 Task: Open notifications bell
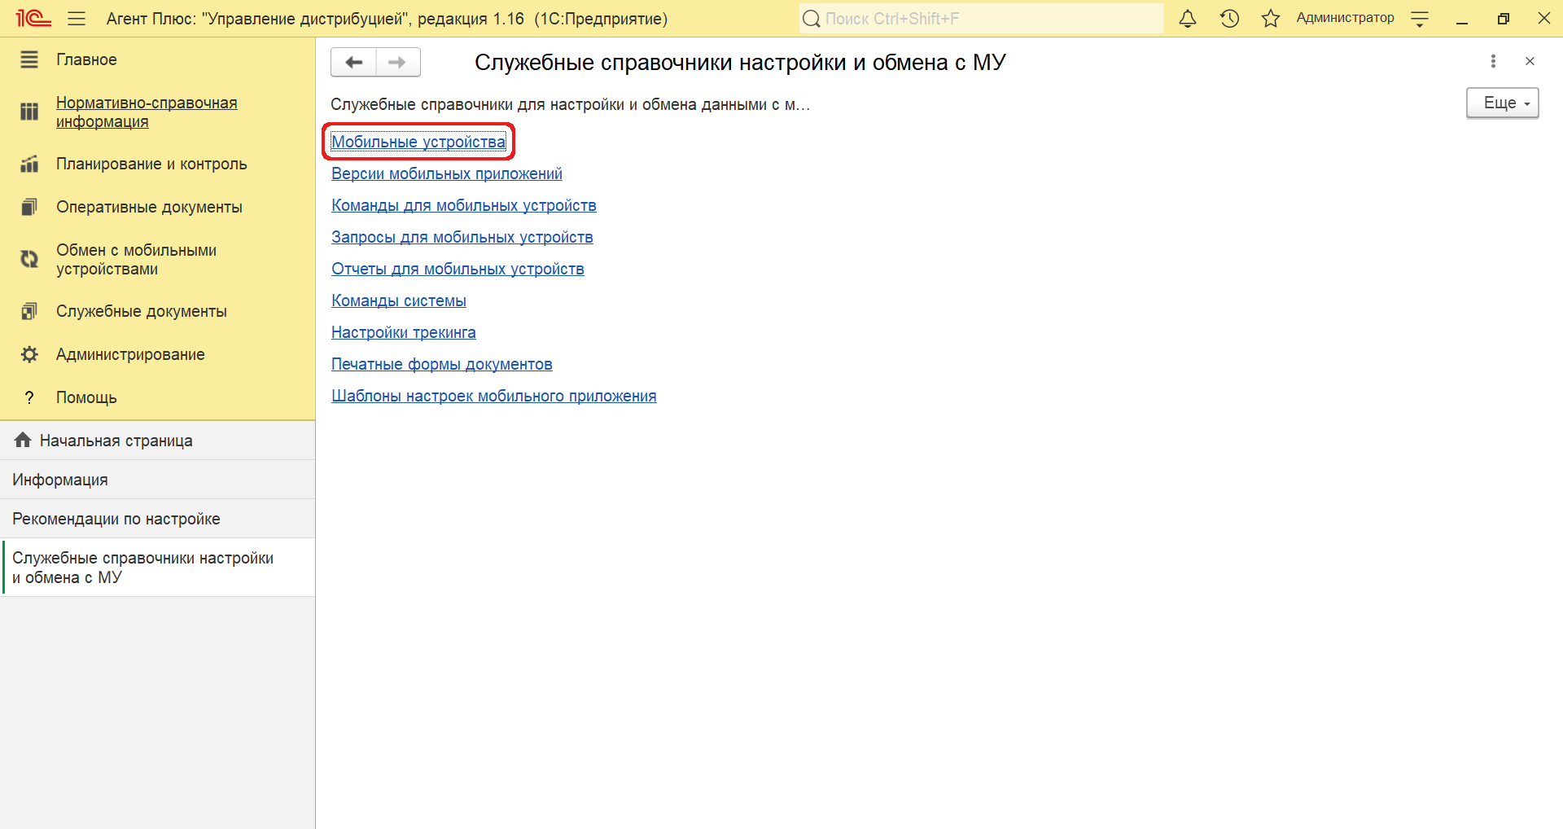click(1188, 18)
